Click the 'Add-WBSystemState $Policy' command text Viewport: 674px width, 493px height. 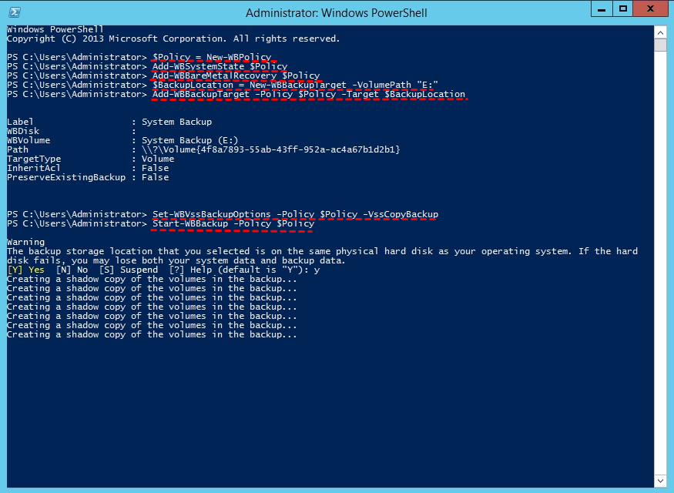pos(220,66)
